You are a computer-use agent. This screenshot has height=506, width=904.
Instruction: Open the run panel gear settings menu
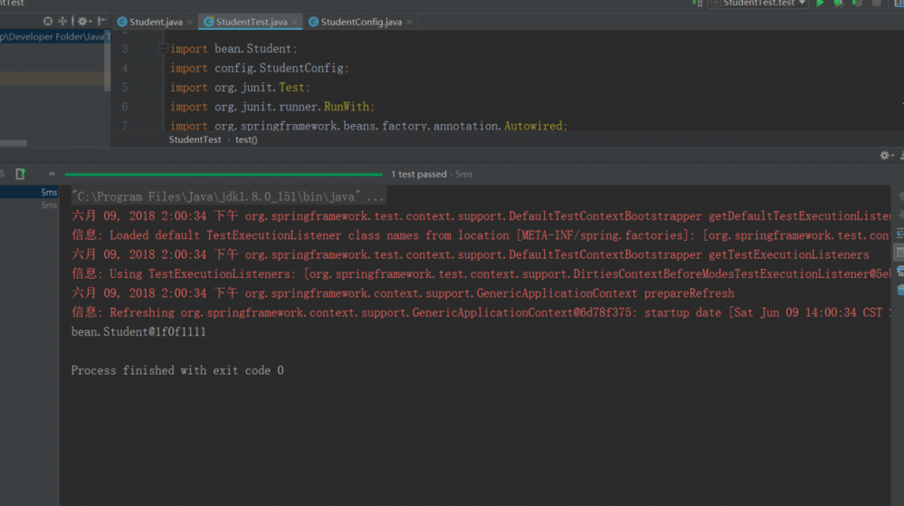click(x=886, y=156)
